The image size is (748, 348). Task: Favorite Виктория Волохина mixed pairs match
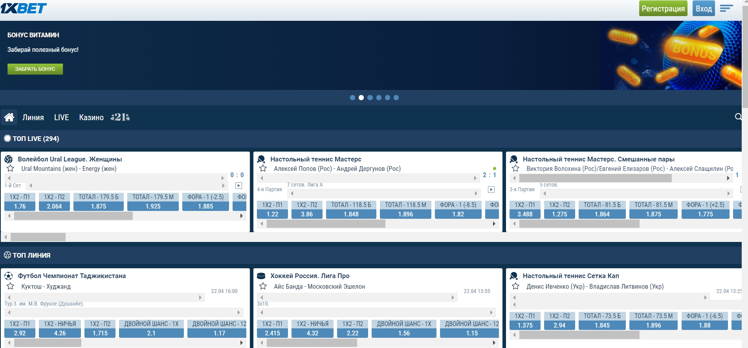(516, 169)
